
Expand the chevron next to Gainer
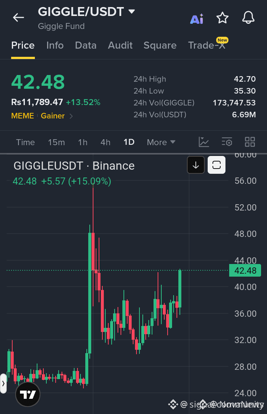coord(71,116)
